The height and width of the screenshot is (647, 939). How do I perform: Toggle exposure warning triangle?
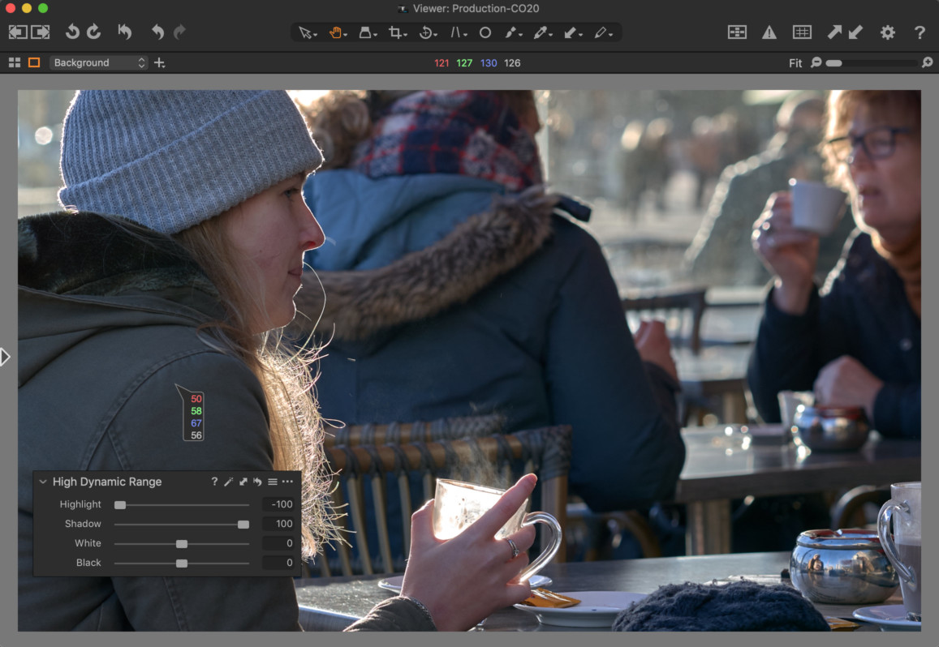pyautogui.click(x=769, y=32)
